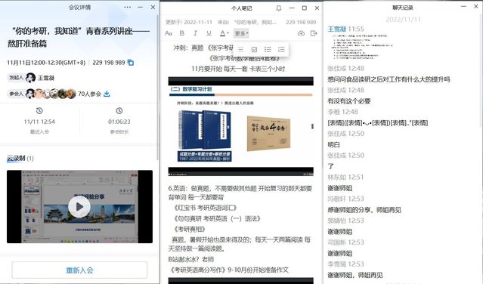Click the bell icon in notes title bar
Viewport: 483px width, 284px height.
(x=278, y=8)
